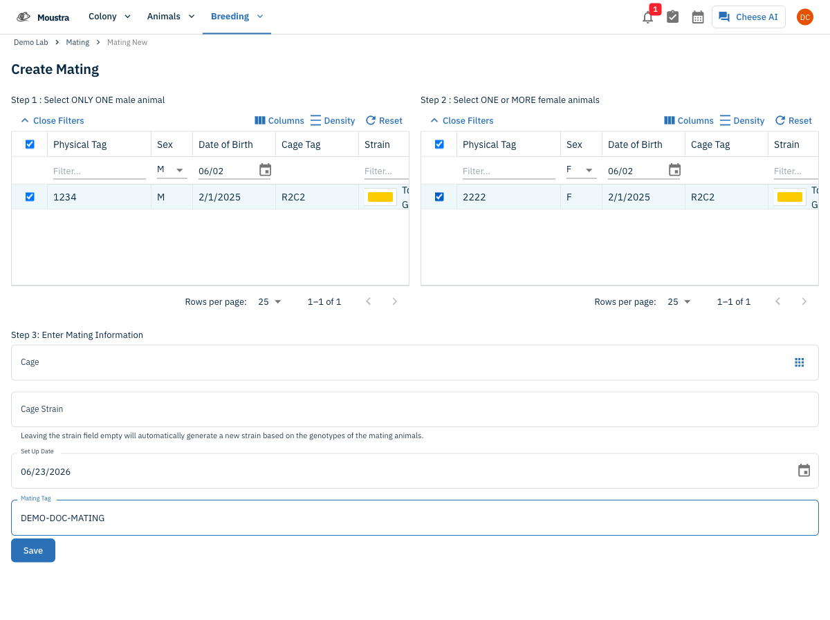The width and height of the screenshot is (830, 620).
Task: Open cage grid picker icon in Cage field
Action: click(799, 362)
